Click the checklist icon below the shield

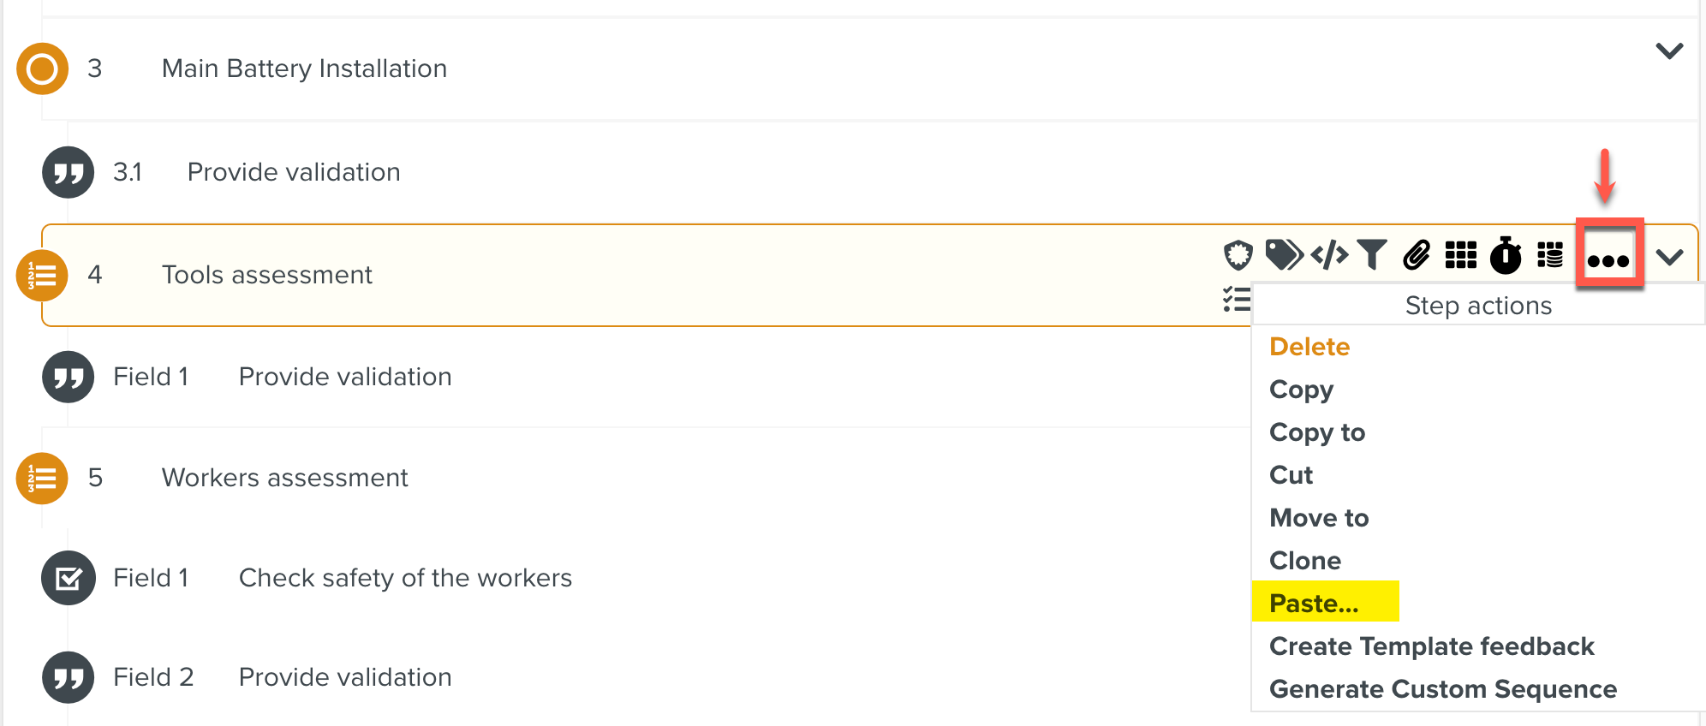(1236, 300)
